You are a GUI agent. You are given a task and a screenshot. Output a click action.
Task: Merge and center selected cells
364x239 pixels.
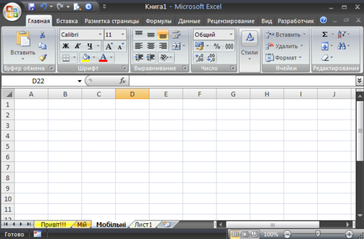click(177, 46)
